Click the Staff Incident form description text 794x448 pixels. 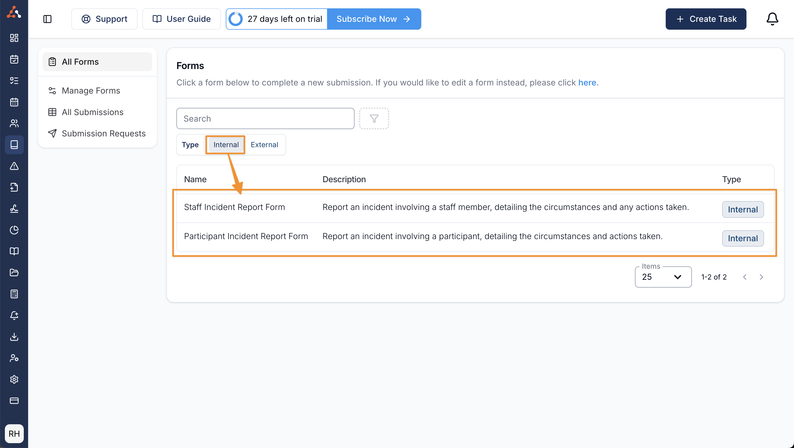(506, 207)
